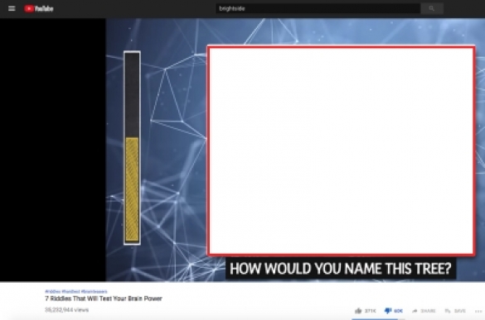
Task: Click the save-to-playlist icon
Action: 448,311
